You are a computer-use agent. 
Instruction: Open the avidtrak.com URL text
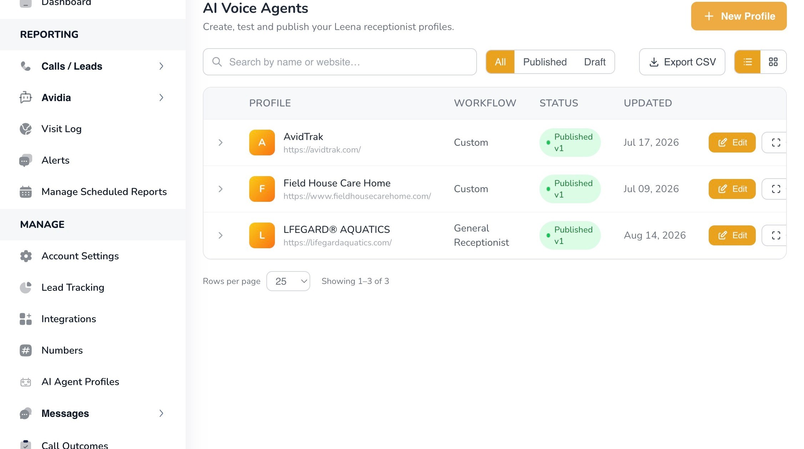(322, 150)
